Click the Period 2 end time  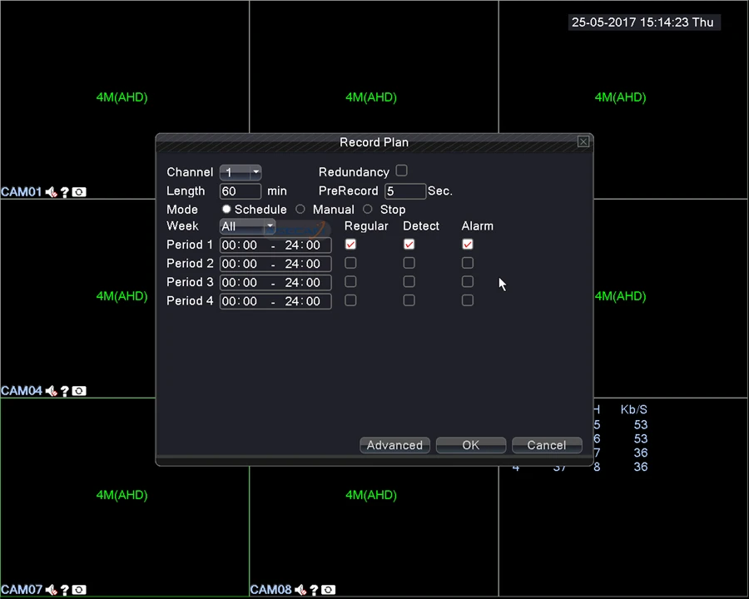[302, 264]
